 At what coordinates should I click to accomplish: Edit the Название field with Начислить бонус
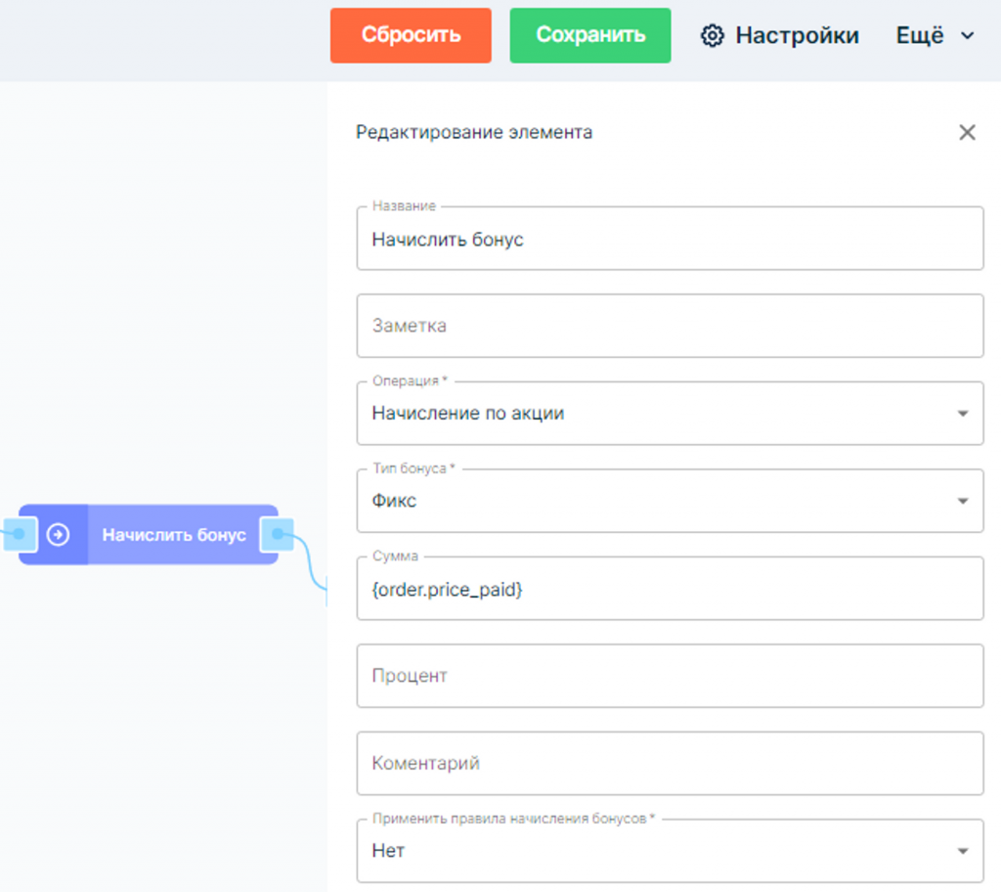click(x=670, y=239)
